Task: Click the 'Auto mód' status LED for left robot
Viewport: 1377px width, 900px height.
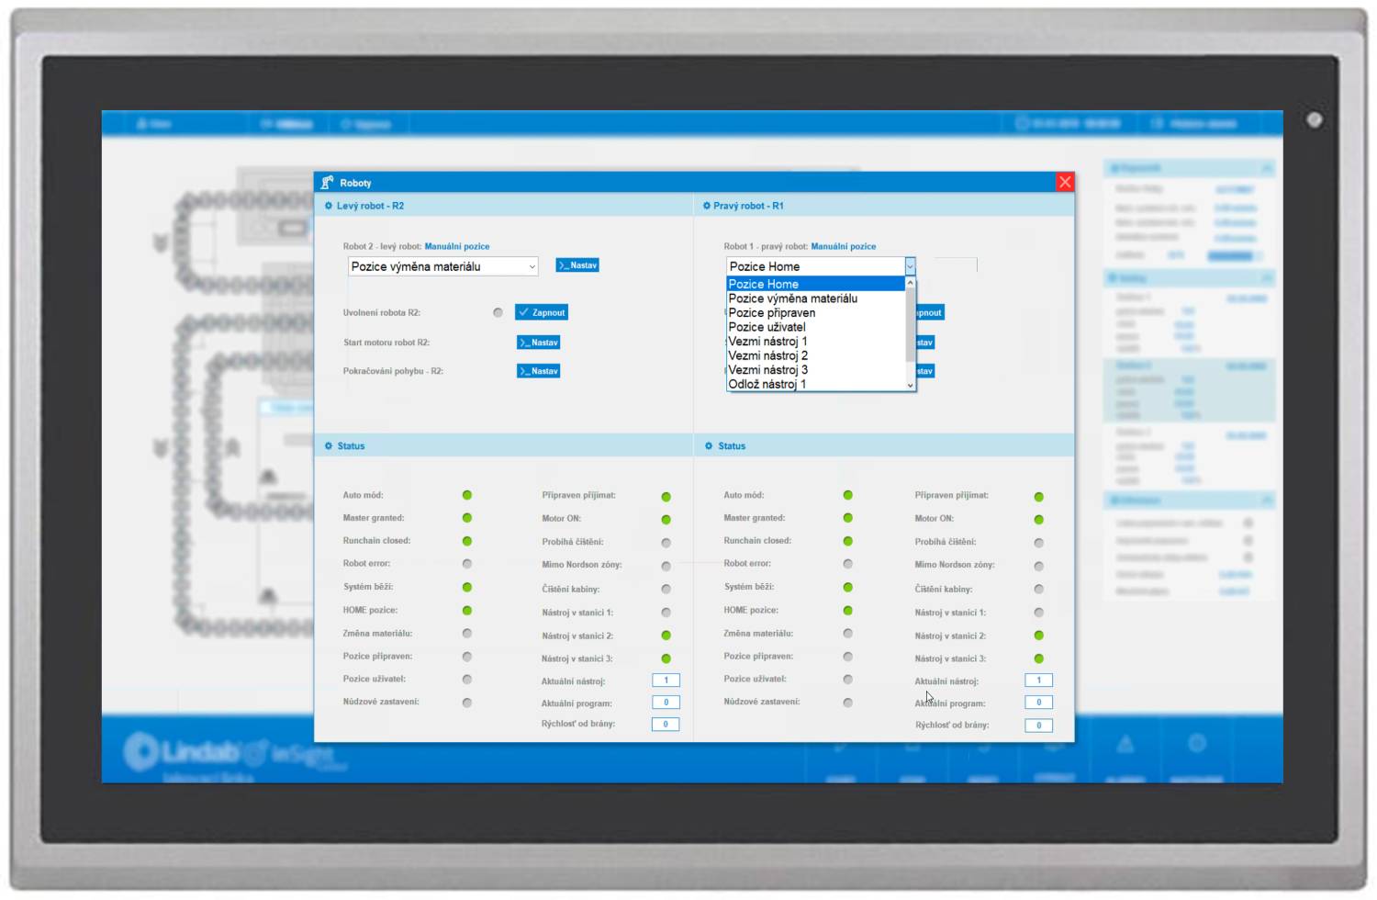Action: pos(468,494)
